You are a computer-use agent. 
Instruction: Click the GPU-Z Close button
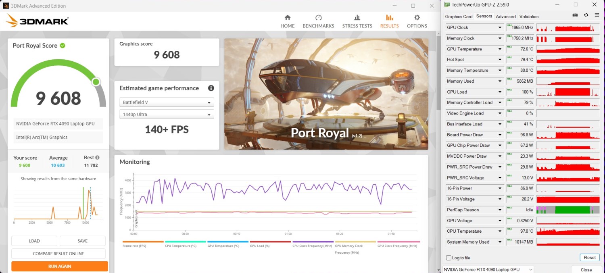coord(586,270)
